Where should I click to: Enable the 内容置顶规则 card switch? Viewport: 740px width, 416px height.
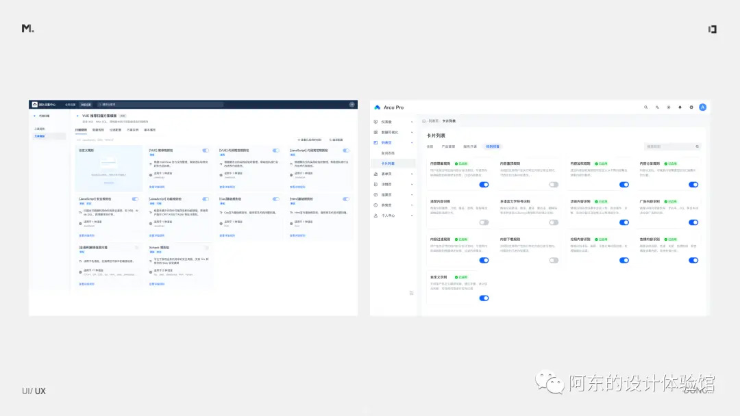(554, 185)
